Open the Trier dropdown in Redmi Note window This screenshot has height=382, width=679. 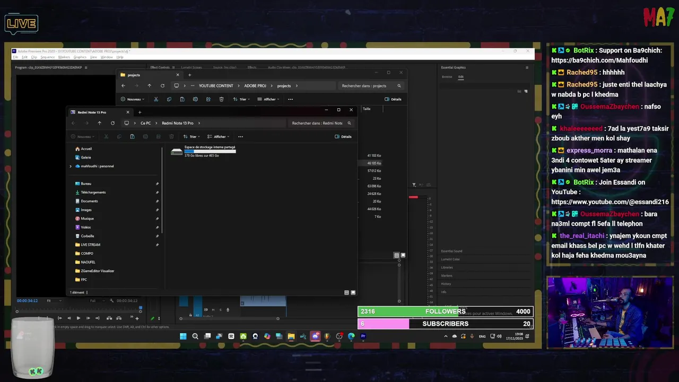tap(191, 137)
